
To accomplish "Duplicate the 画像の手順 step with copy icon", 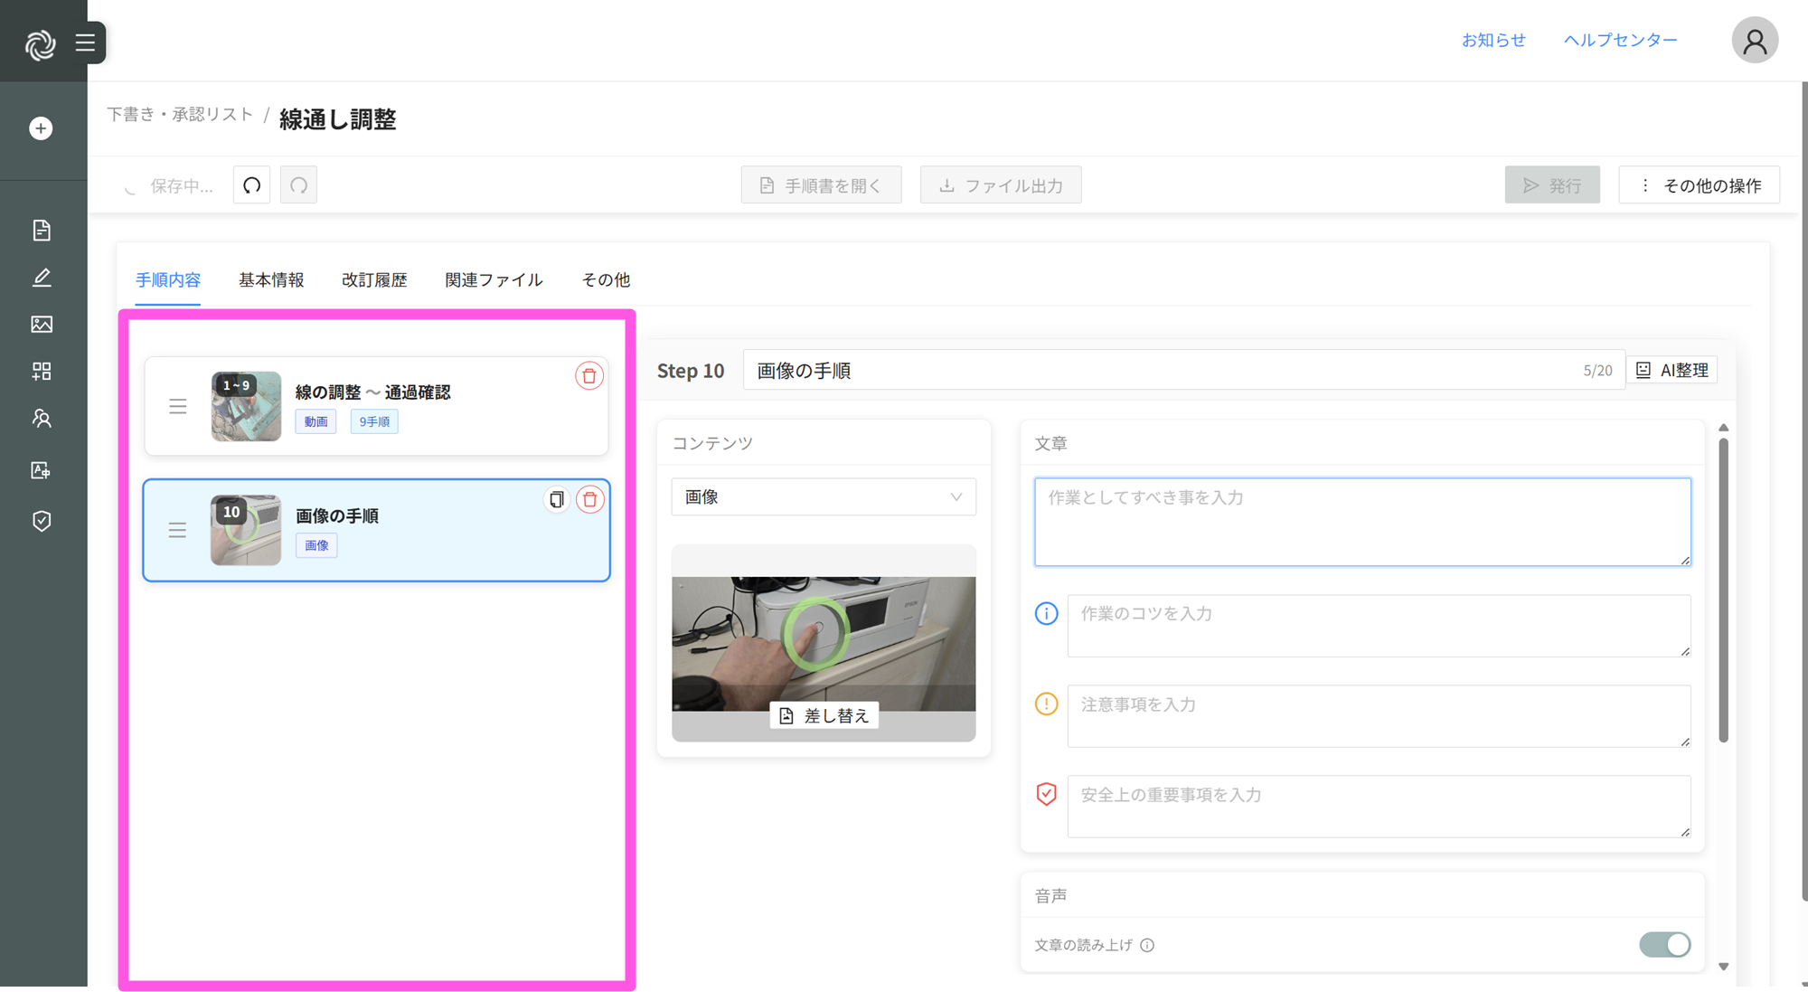I will pyautogui.click(x=557, y=499).
